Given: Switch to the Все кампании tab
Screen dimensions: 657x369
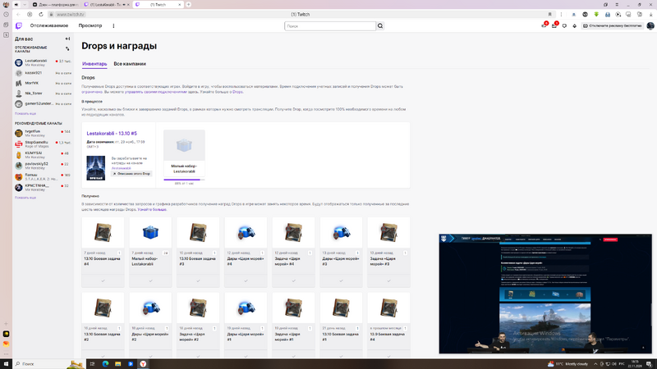Looking at the screenshot, I should tap(130, 64).
